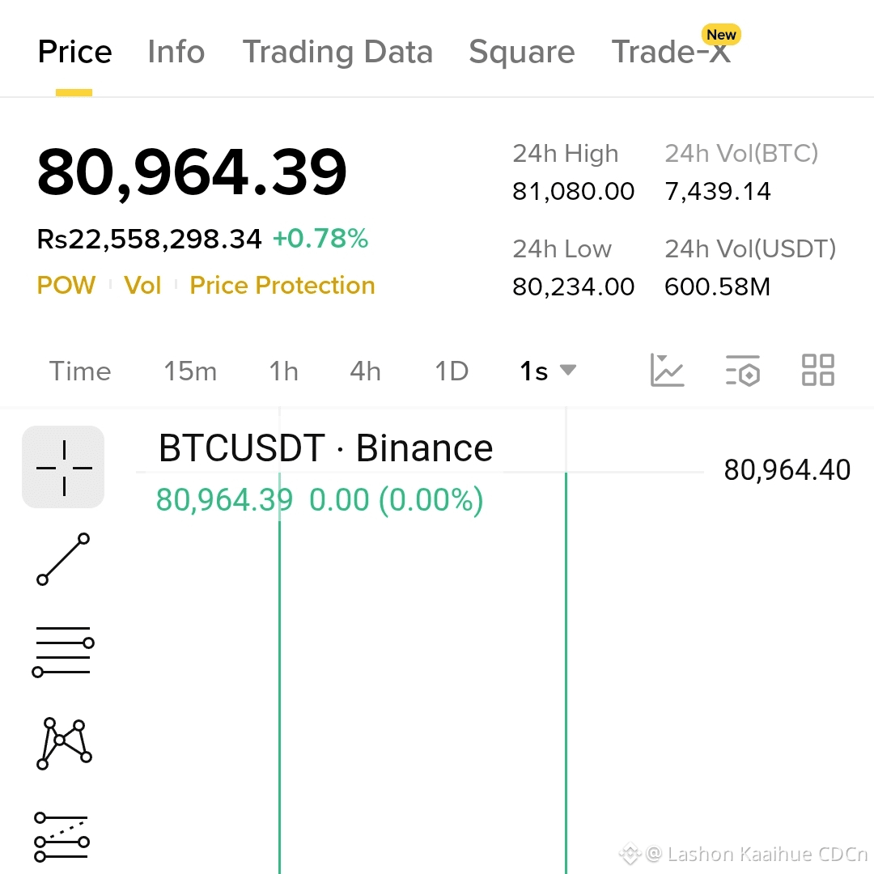Select the XABCD pattern drawing tool
Image resolution: width=874 pixels, height=874 pixels.
pos(64,744)
